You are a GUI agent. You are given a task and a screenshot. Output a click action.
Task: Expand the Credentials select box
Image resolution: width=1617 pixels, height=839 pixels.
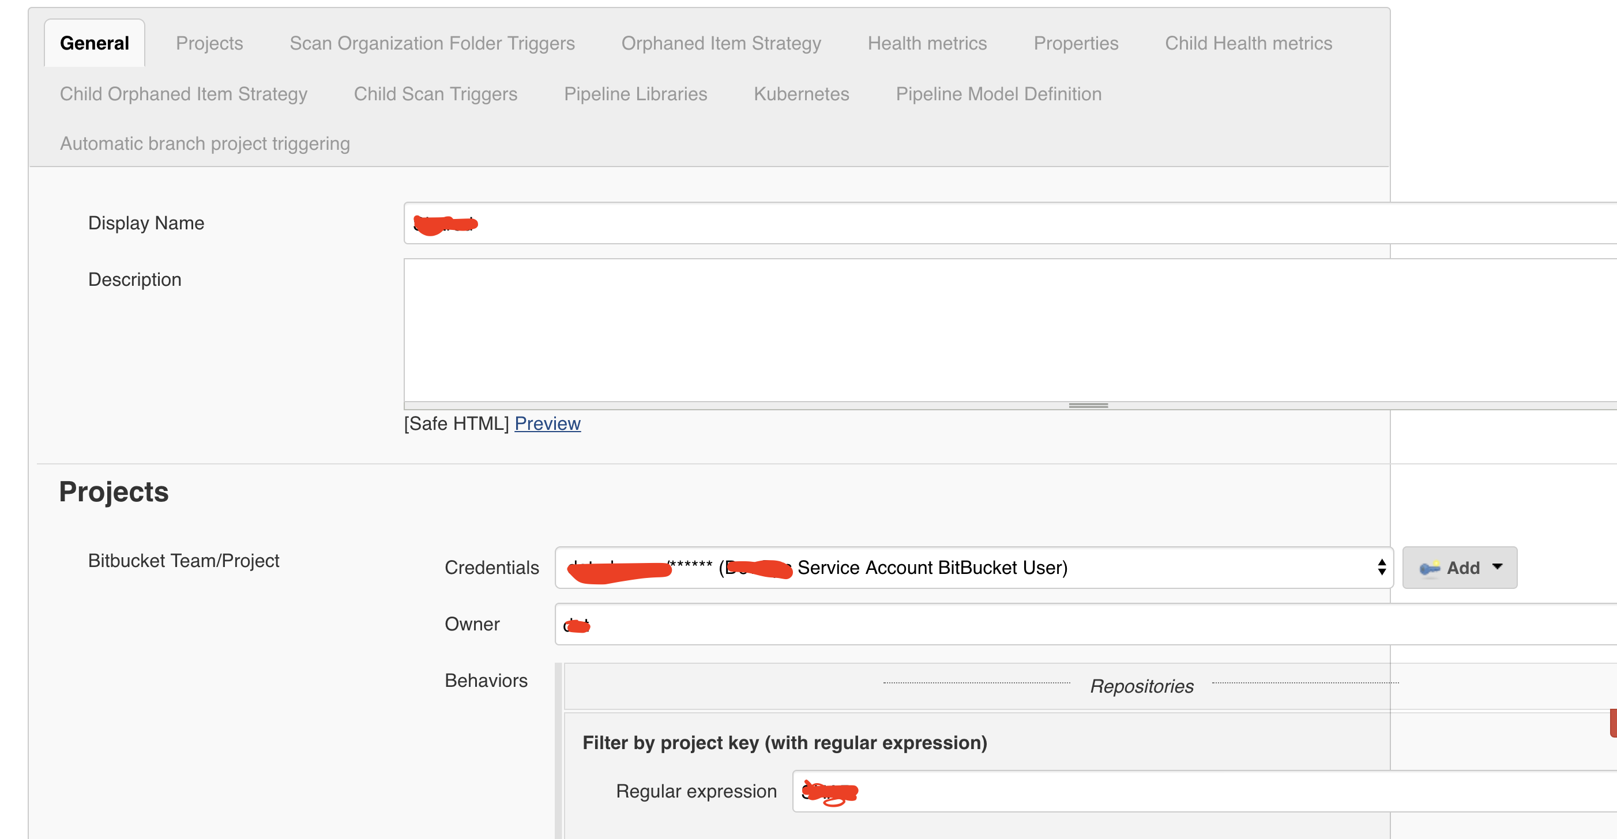tap(973, 568)
